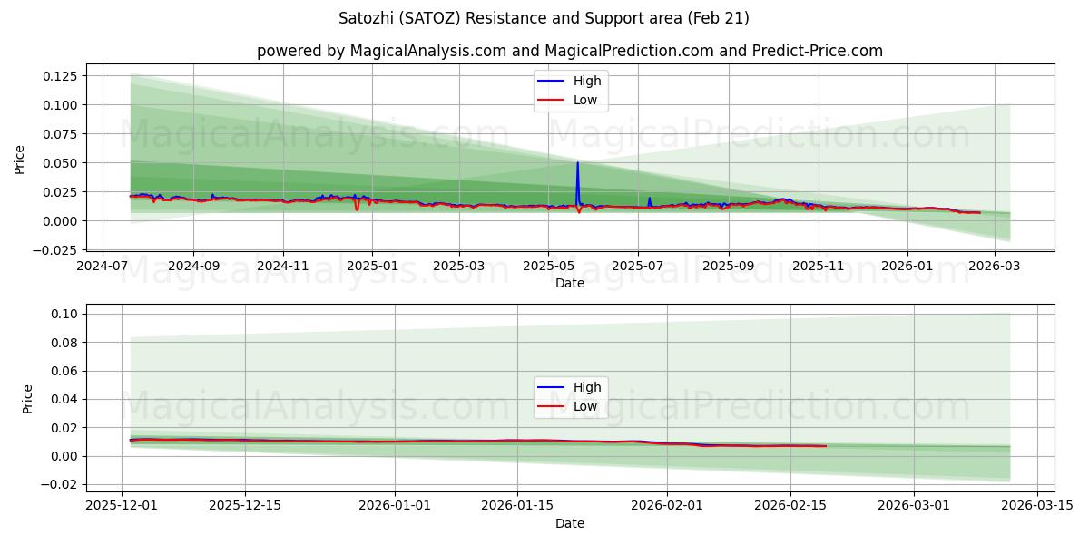Select the "Date" axis label under the bottom chart

click(x=570, y=523)
